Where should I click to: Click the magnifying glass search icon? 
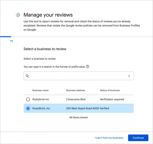click(x=28, y=76)
